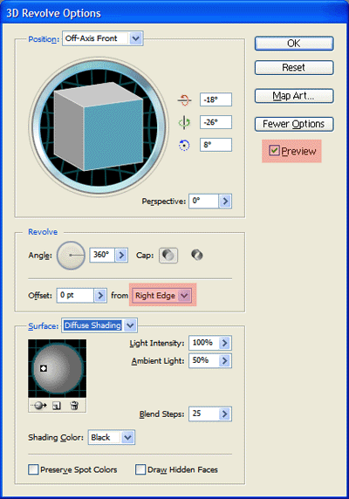Click the Delete Light trash icon
The height and width of the screenshot is (499, 349).
[x=74, y=406]
